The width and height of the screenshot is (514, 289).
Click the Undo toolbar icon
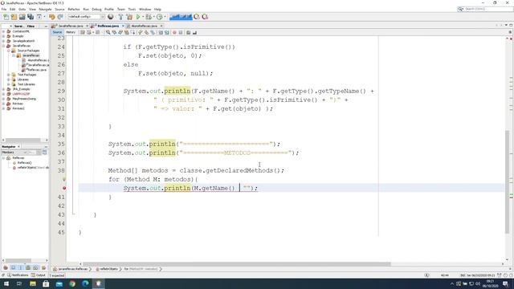51,17
